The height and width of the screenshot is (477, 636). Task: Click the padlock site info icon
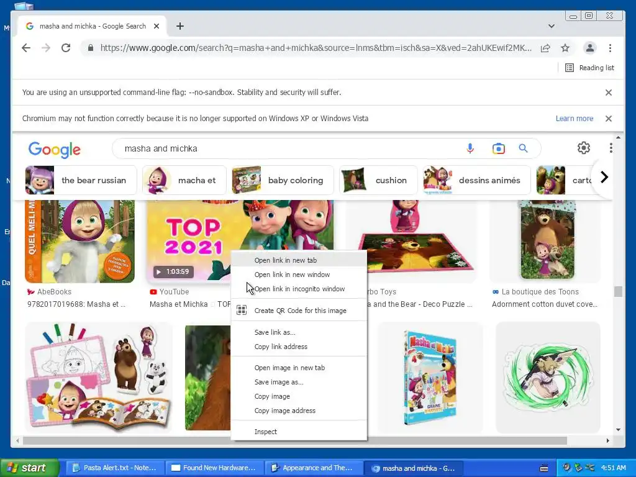pyautogui.click(x=91, y=48)
